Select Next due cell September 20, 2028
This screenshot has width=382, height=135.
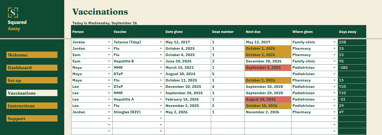coord(268,93)
